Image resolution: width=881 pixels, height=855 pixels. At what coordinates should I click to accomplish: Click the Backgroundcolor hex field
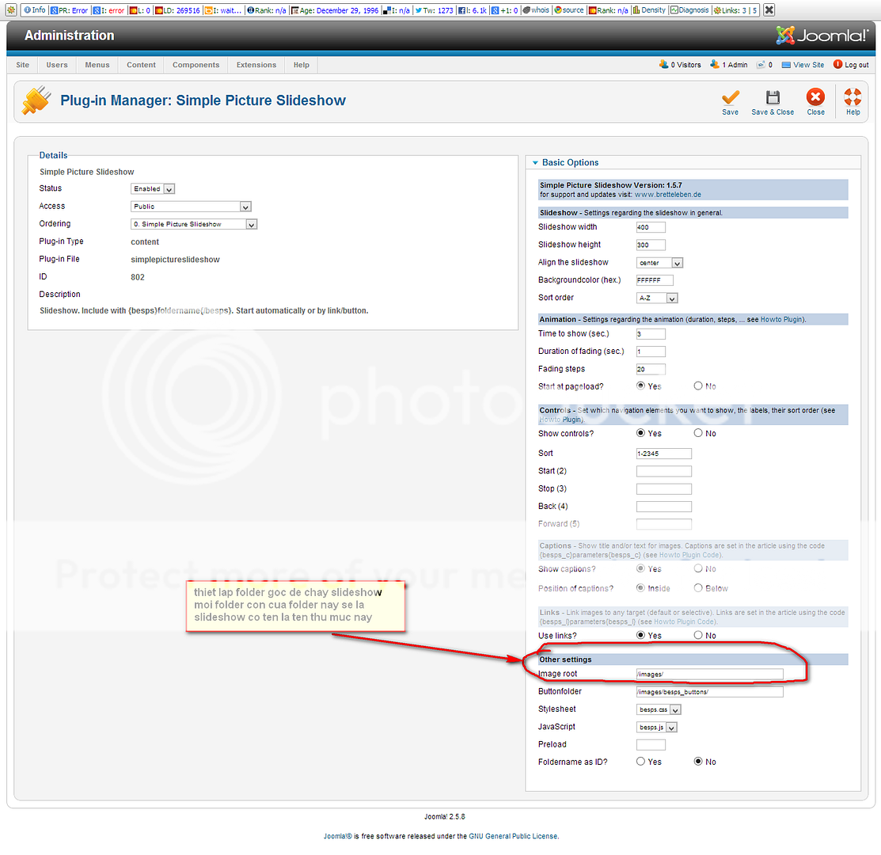coord(654,280)
